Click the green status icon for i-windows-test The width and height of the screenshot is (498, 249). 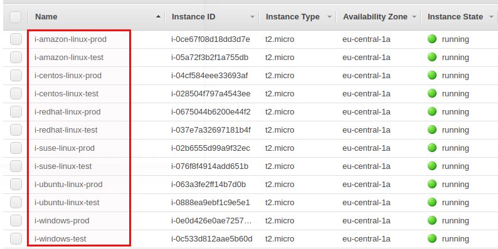coord(432,238)
